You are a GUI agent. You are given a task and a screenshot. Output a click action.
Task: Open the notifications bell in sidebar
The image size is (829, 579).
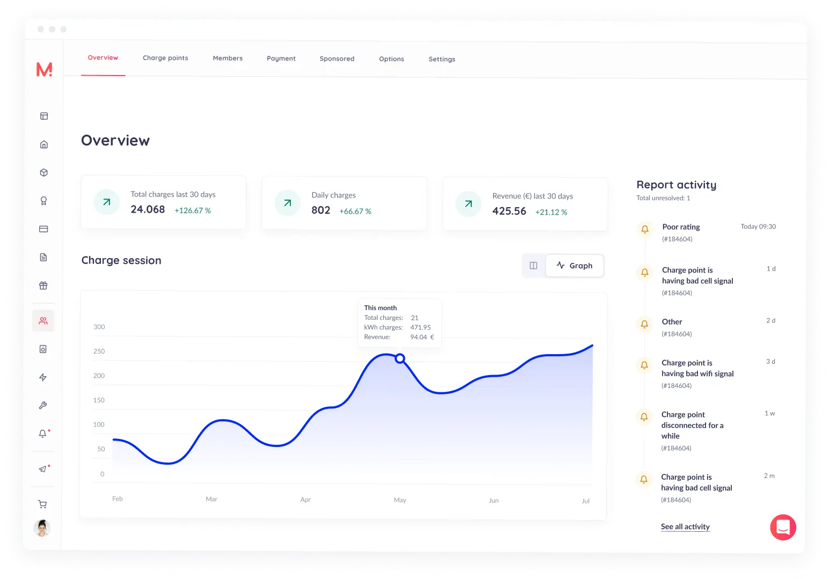click(43, 434)
